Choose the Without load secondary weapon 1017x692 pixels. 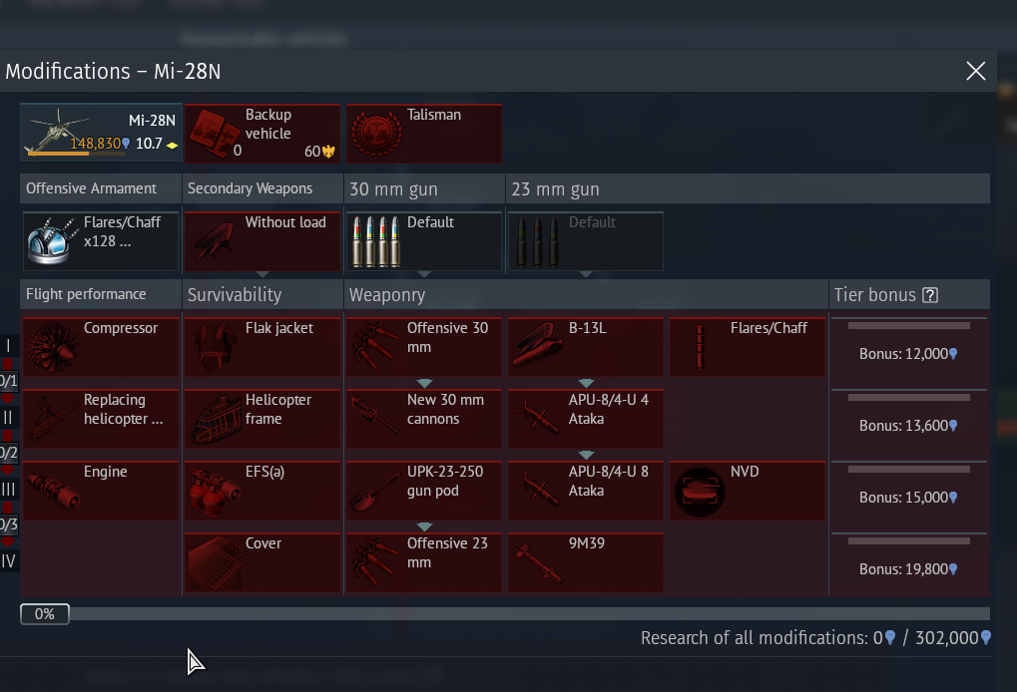pyautogui.click(x=262, y=241)
